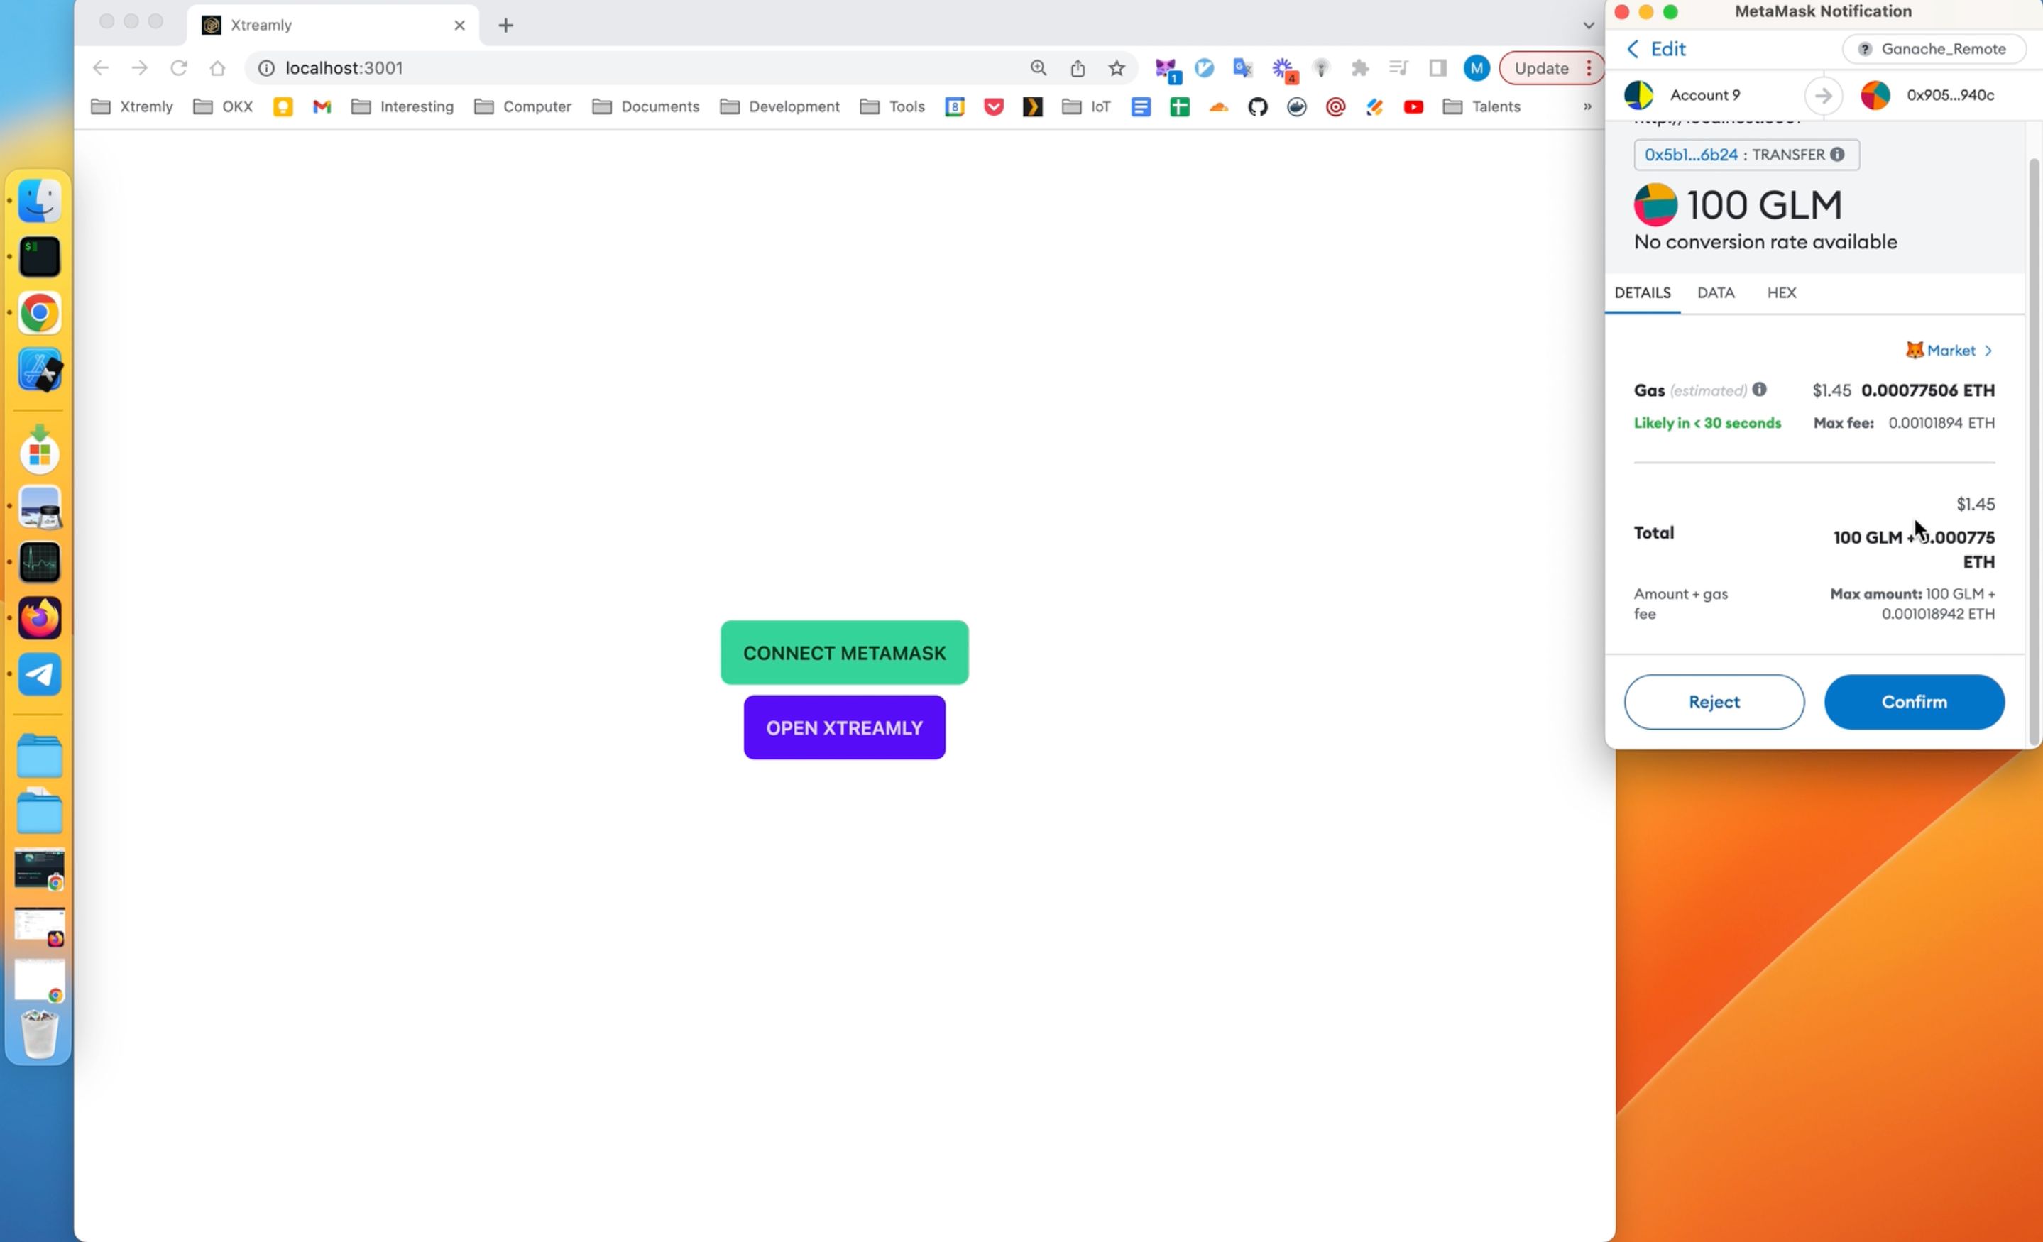Click the browser forward arrow
Image resolution: width=2043 pixels, height=1242 pixels.
tap(139, 68)
